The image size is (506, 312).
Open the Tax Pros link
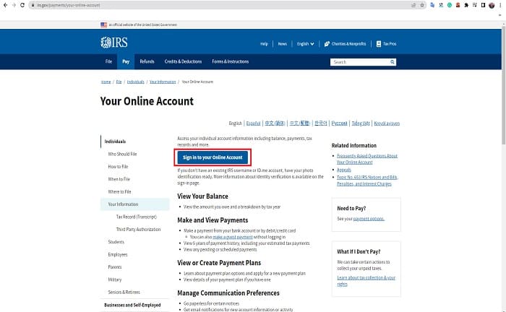386,44
